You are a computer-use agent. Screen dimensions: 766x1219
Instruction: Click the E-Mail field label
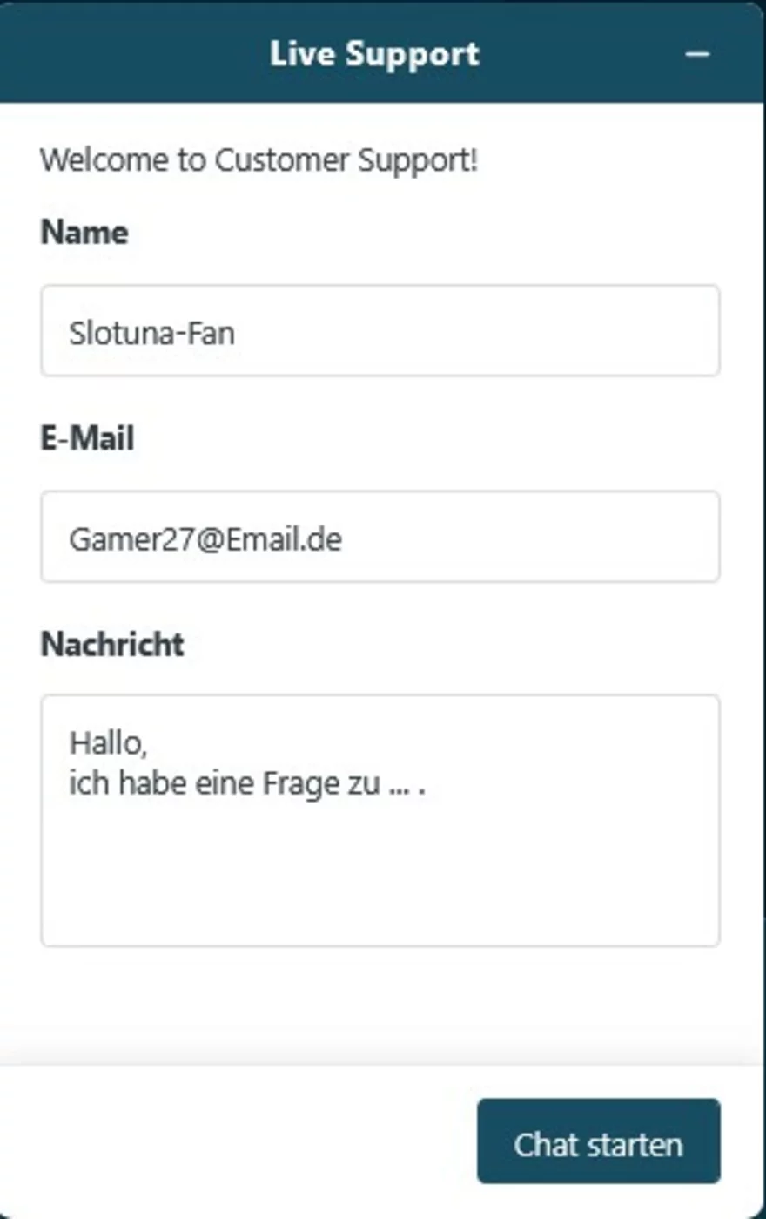tap(87, 437)
